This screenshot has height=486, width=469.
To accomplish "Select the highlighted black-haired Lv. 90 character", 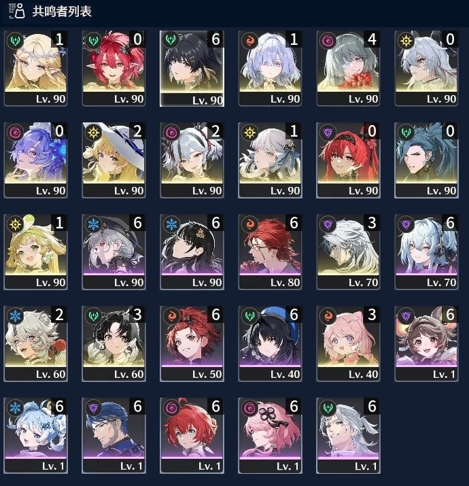I will [192, 69].
